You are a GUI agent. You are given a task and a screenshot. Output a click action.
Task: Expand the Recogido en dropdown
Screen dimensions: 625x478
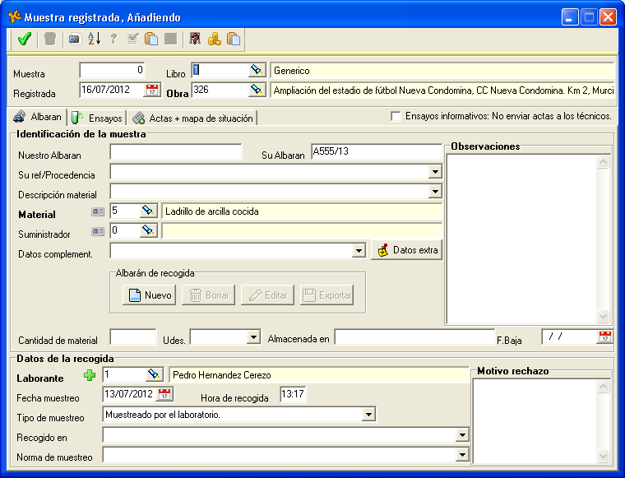click(462, 435)
